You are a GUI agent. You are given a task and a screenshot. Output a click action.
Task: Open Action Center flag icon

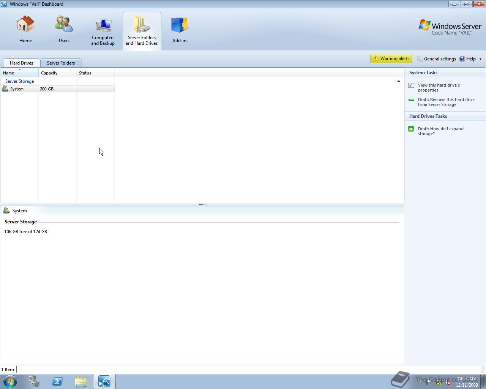429,382
